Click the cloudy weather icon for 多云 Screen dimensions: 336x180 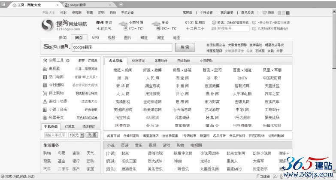pyautogui.click(x=156, y=23)
